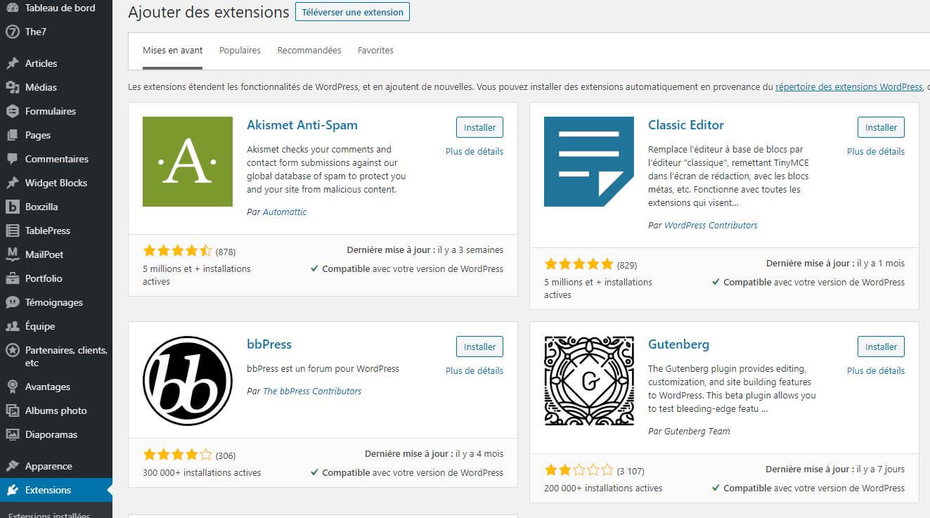Click the Automattic author link

pos(285,212)
